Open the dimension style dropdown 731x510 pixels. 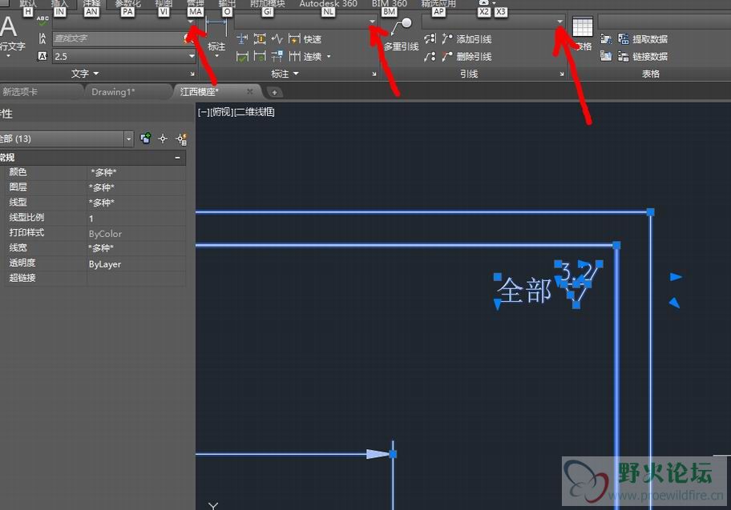(372, 22)
